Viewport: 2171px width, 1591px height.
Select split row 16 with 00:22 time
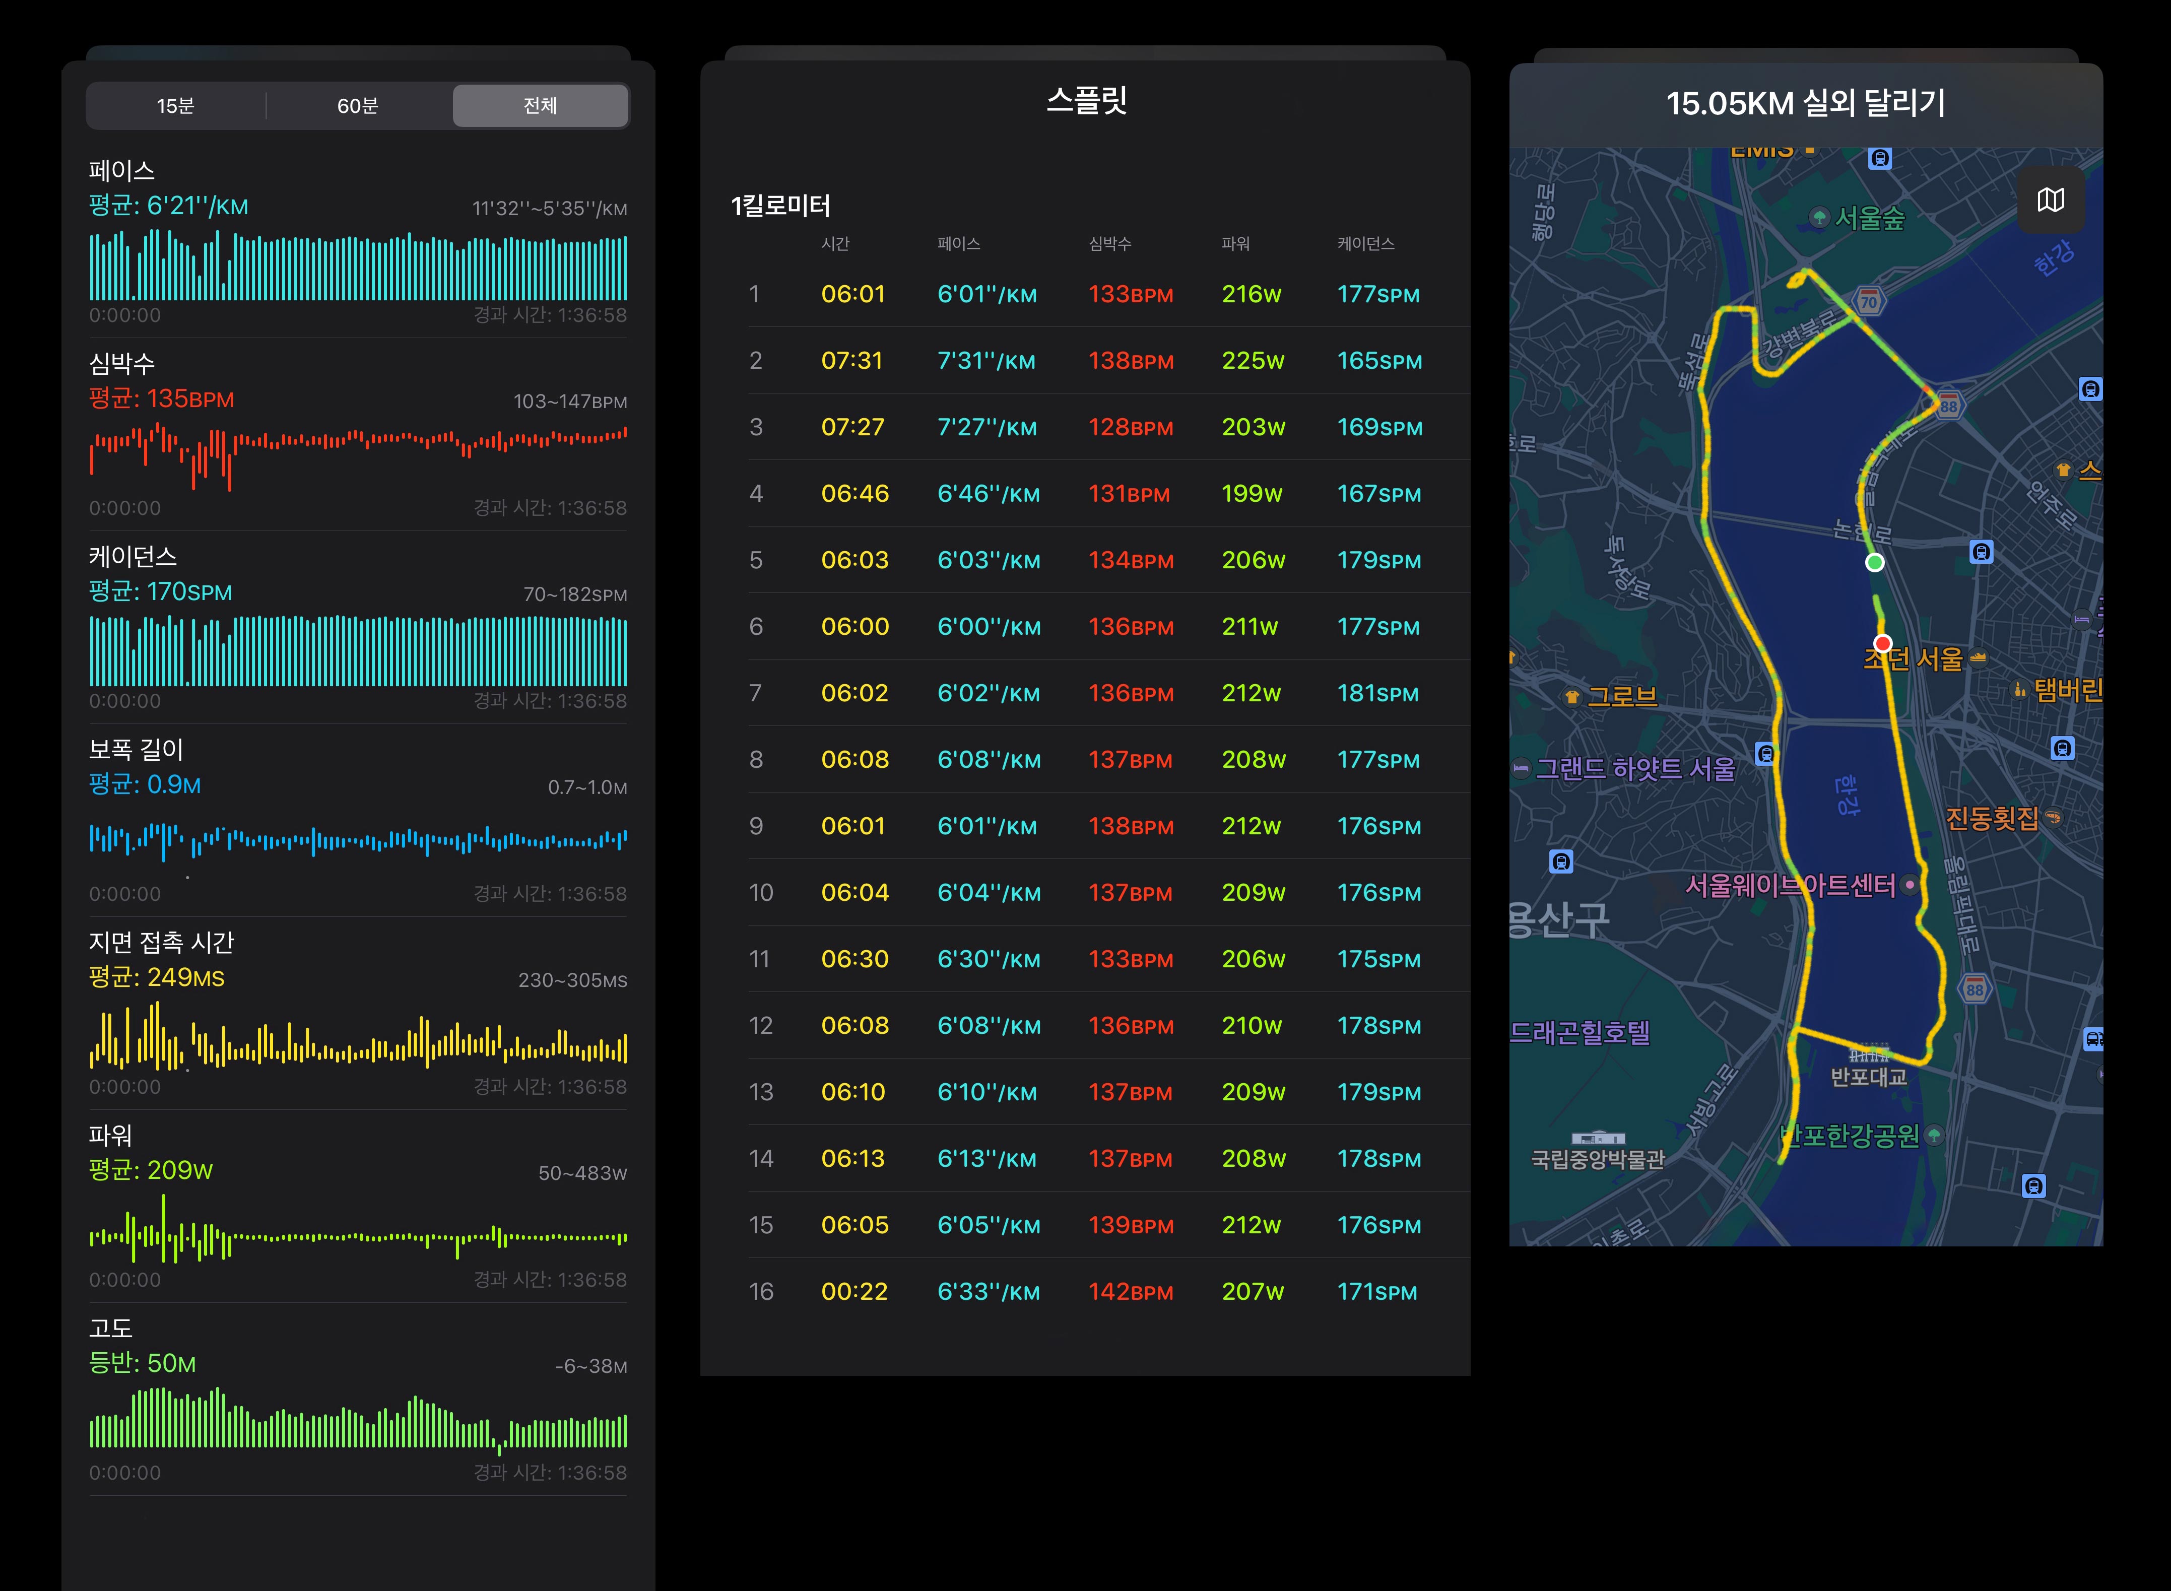pyautogui.click(x=1108, y=1291)
